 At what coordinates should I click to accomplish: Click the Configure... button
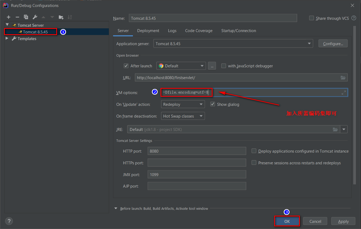(333, 44)
